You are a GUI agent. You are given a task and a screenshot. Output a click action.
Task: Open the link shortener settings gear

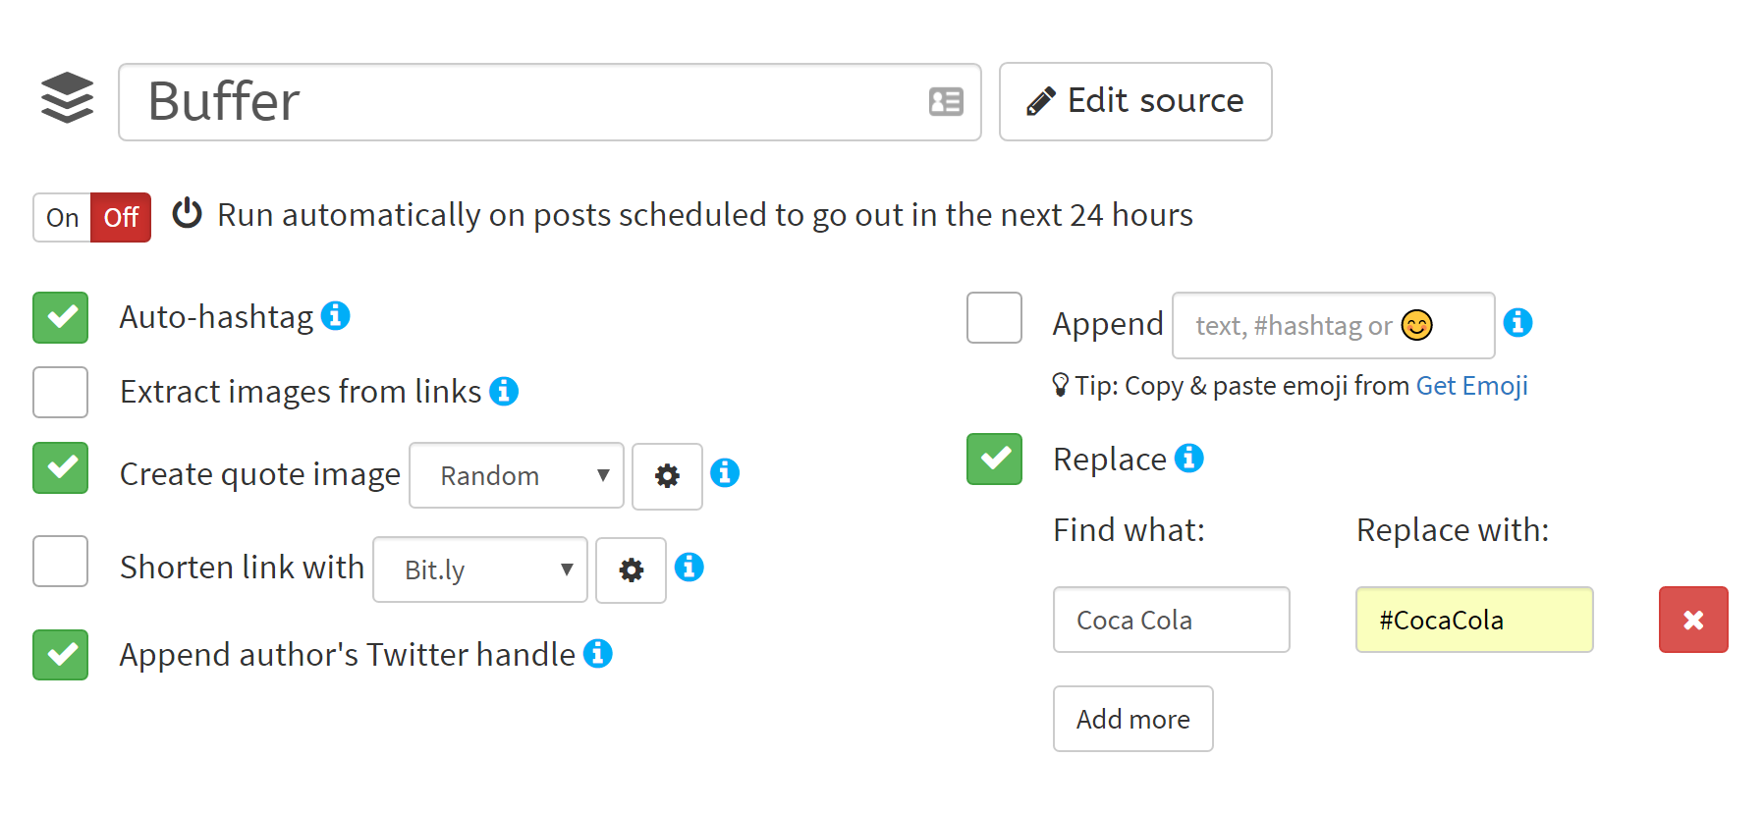(631, 569)
